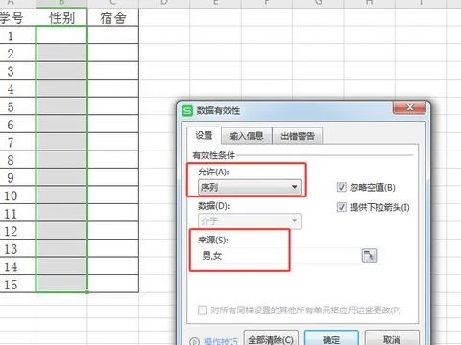Select the cell containing 5 in 学号 column

coord(17,106)
